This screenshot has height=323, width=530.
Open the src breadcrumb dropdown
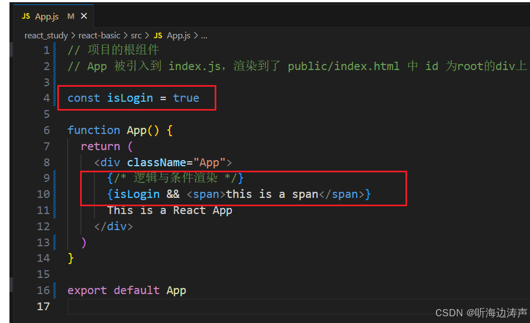(x=136, y=35)
